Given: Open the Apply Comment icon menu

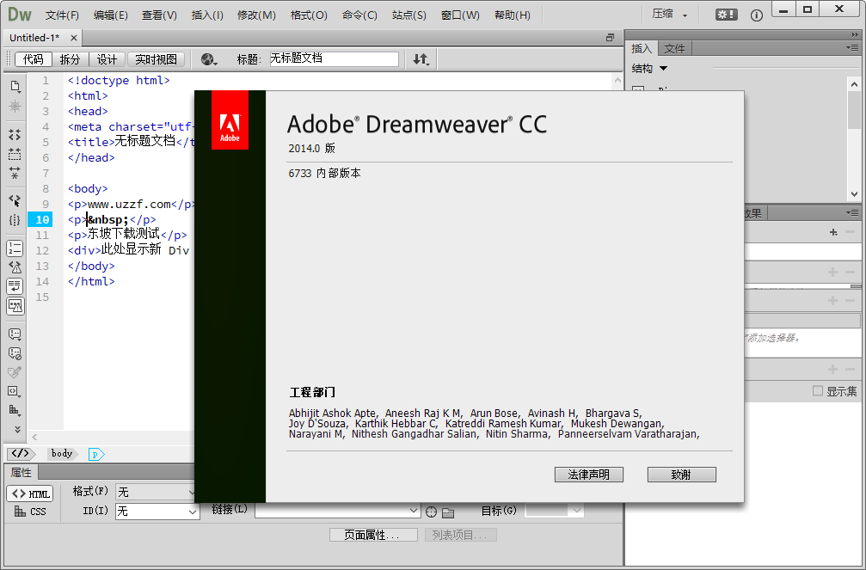Looking at the screenshot, I should [x=15, y=334].
